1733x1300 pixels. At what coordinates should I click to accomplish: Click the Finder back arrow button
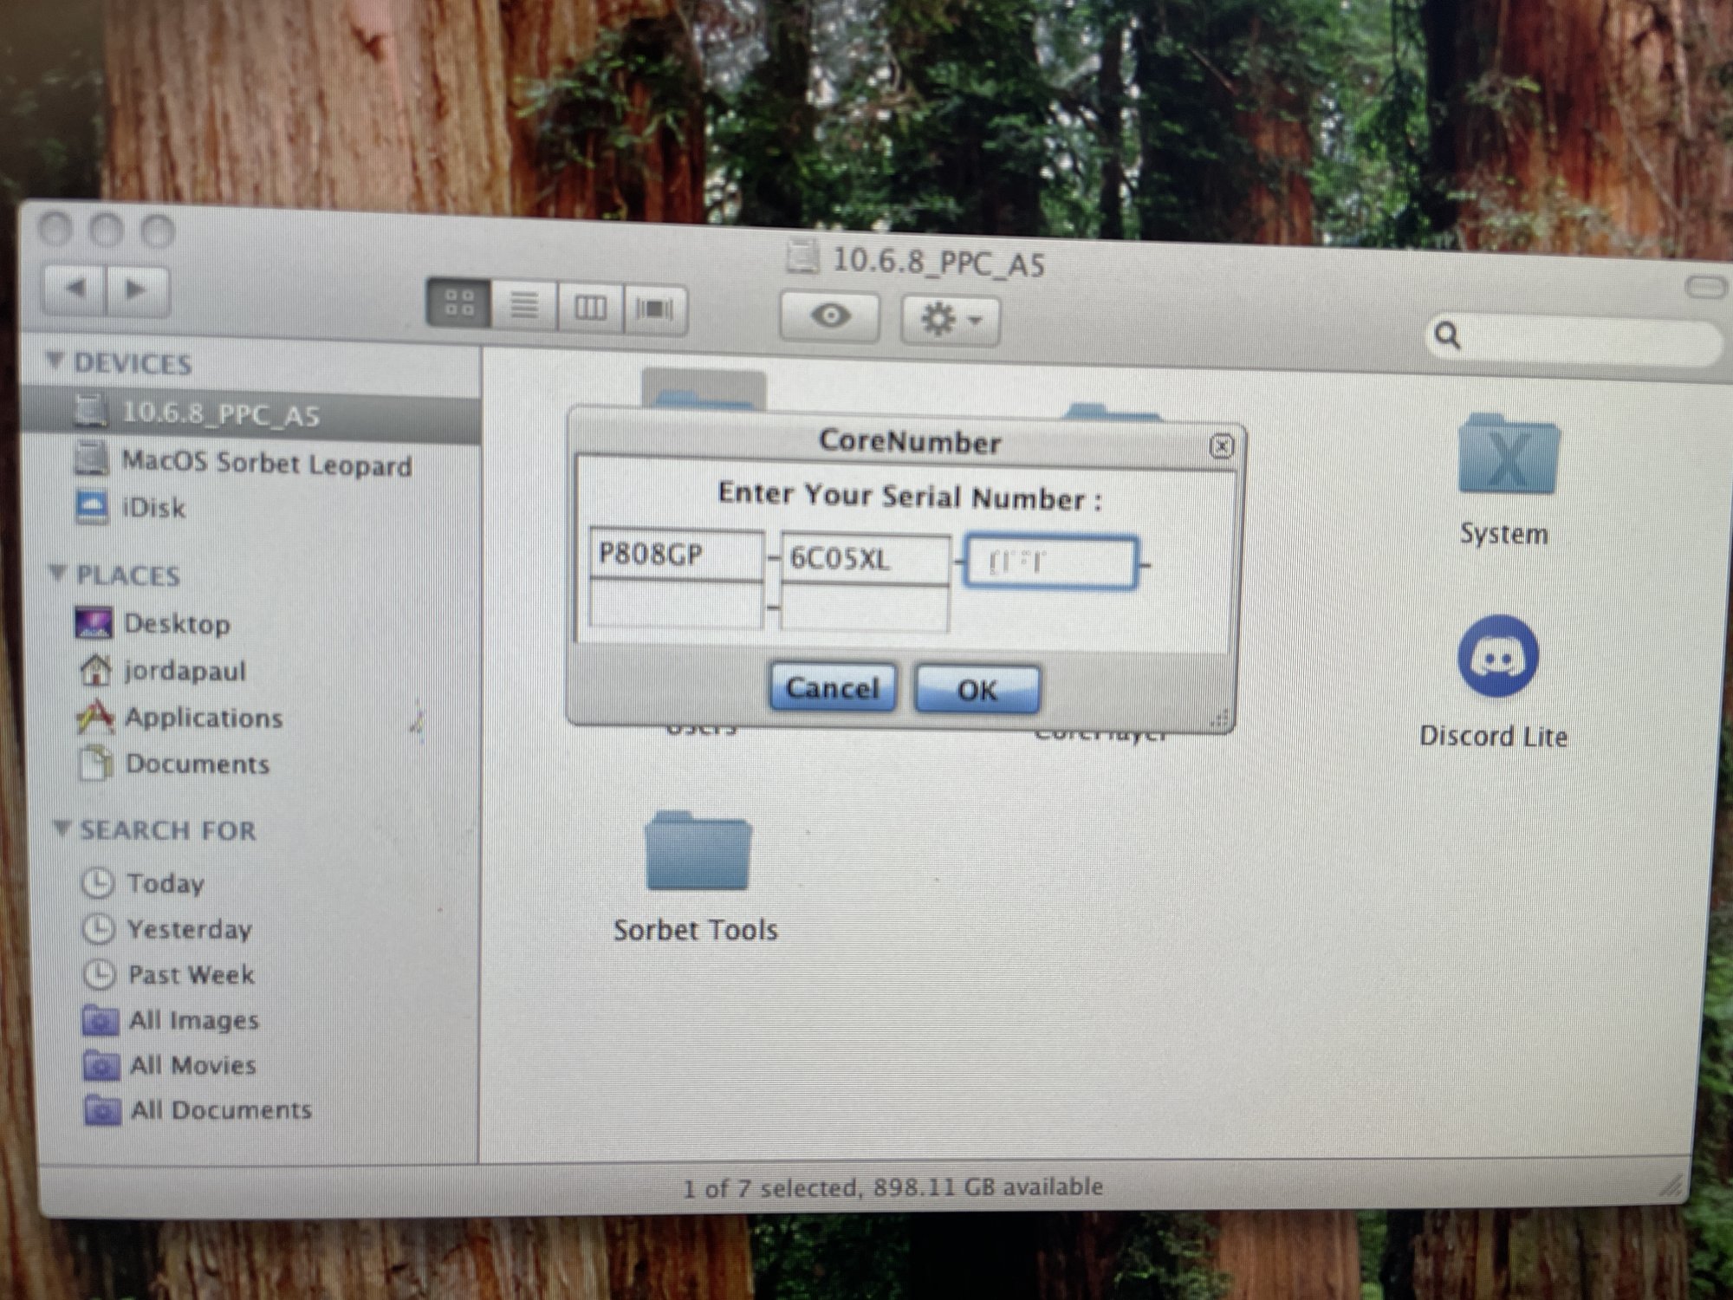(x=75, y=288)
